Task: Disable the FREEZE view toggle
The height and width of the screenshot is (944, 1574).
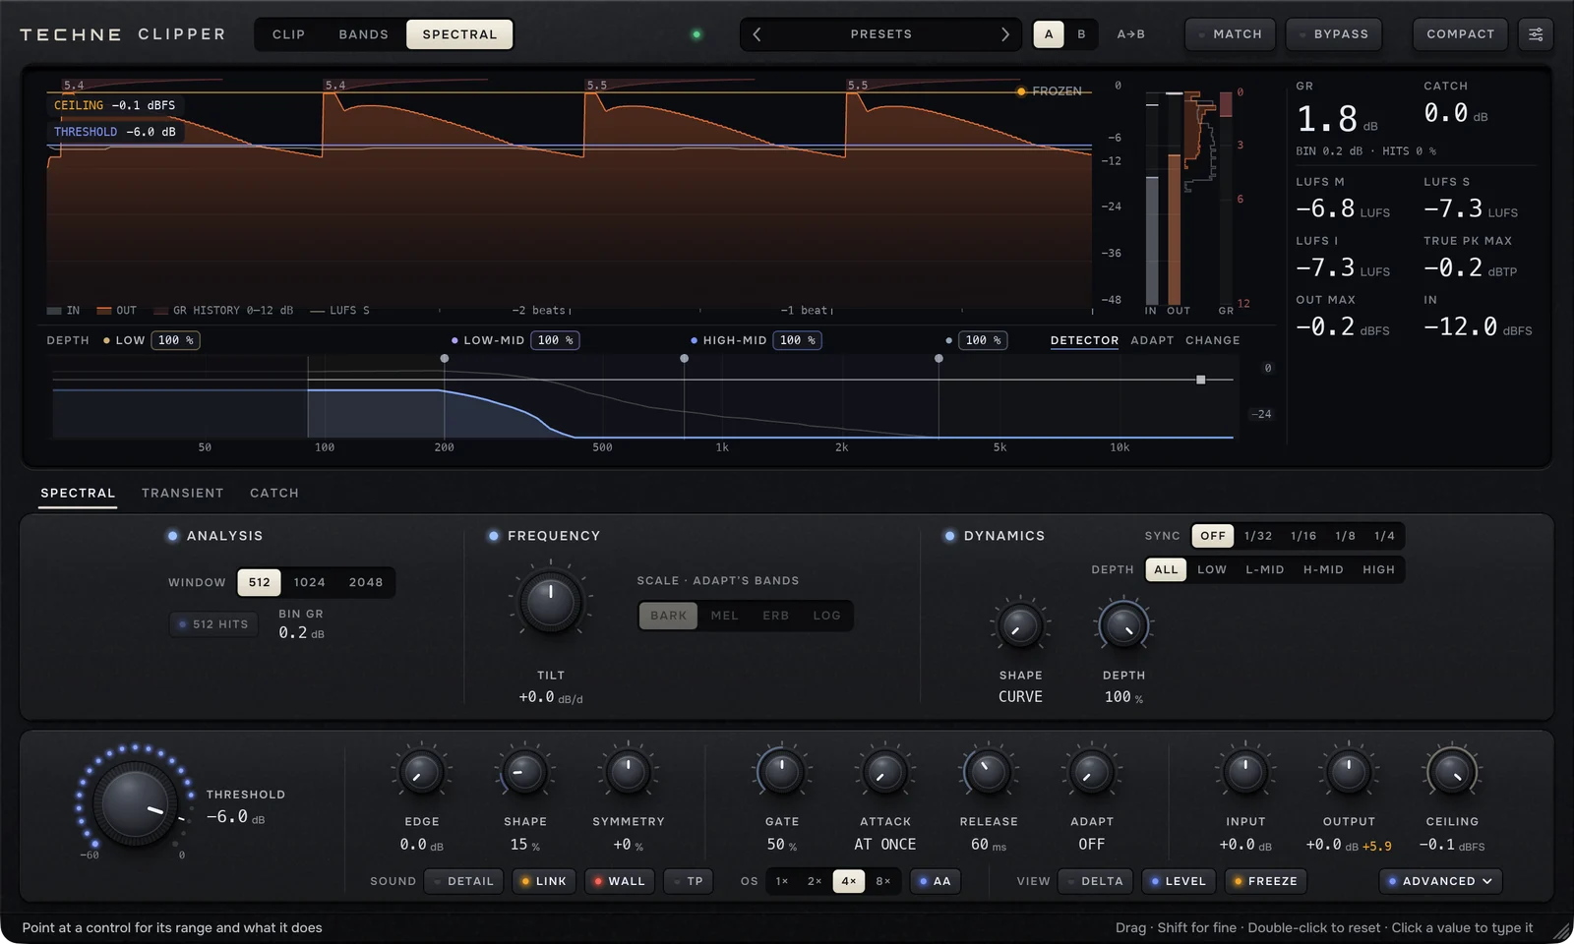Action: click(x=1265, y=881)
